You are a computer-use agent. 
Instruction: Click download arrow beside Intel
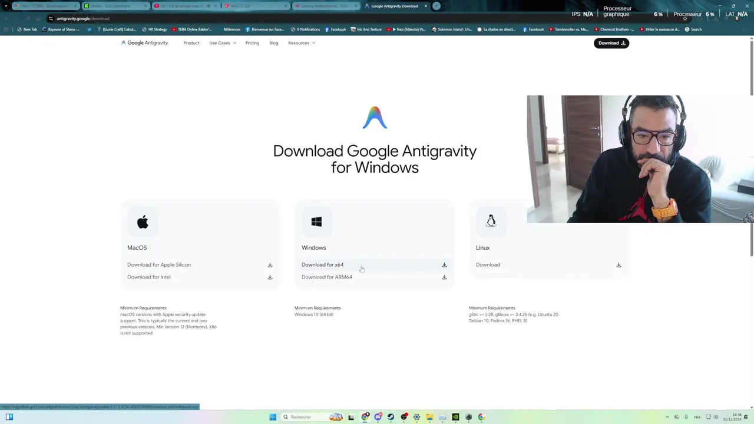coord(270,277)
